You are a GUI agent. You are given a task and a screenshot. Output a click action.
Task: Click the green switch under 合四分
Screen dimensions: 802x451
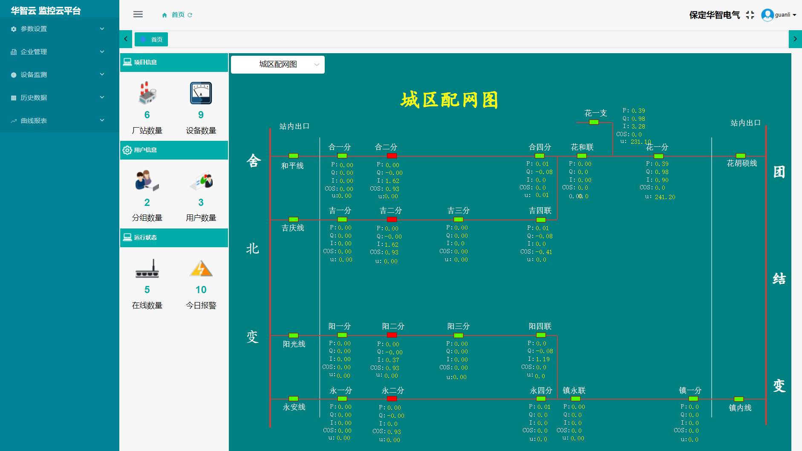click(539, 156)
